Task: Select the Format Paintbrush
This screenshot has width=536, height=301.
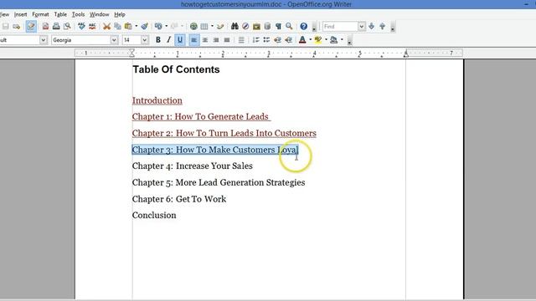Action: [x=145, y=26]
